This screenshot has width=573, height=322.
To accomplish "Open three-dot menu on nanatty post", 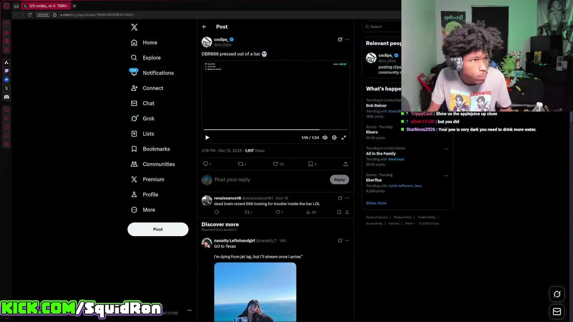I will click(347, 241).
